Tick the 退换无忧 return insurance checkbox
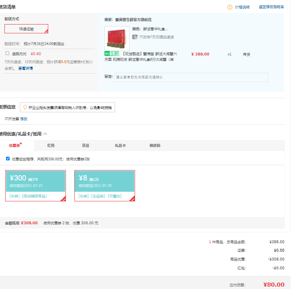 [x=7, y=53]
